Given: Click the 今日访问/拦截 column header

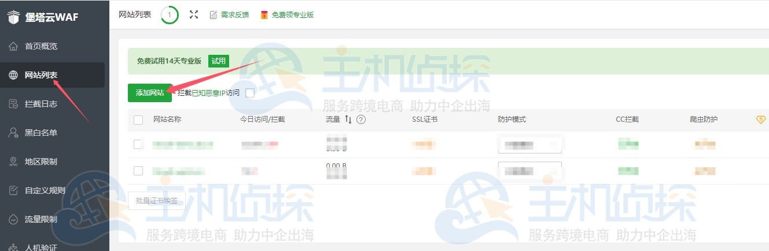Looking at the screenshot, I should pos(263,119).
